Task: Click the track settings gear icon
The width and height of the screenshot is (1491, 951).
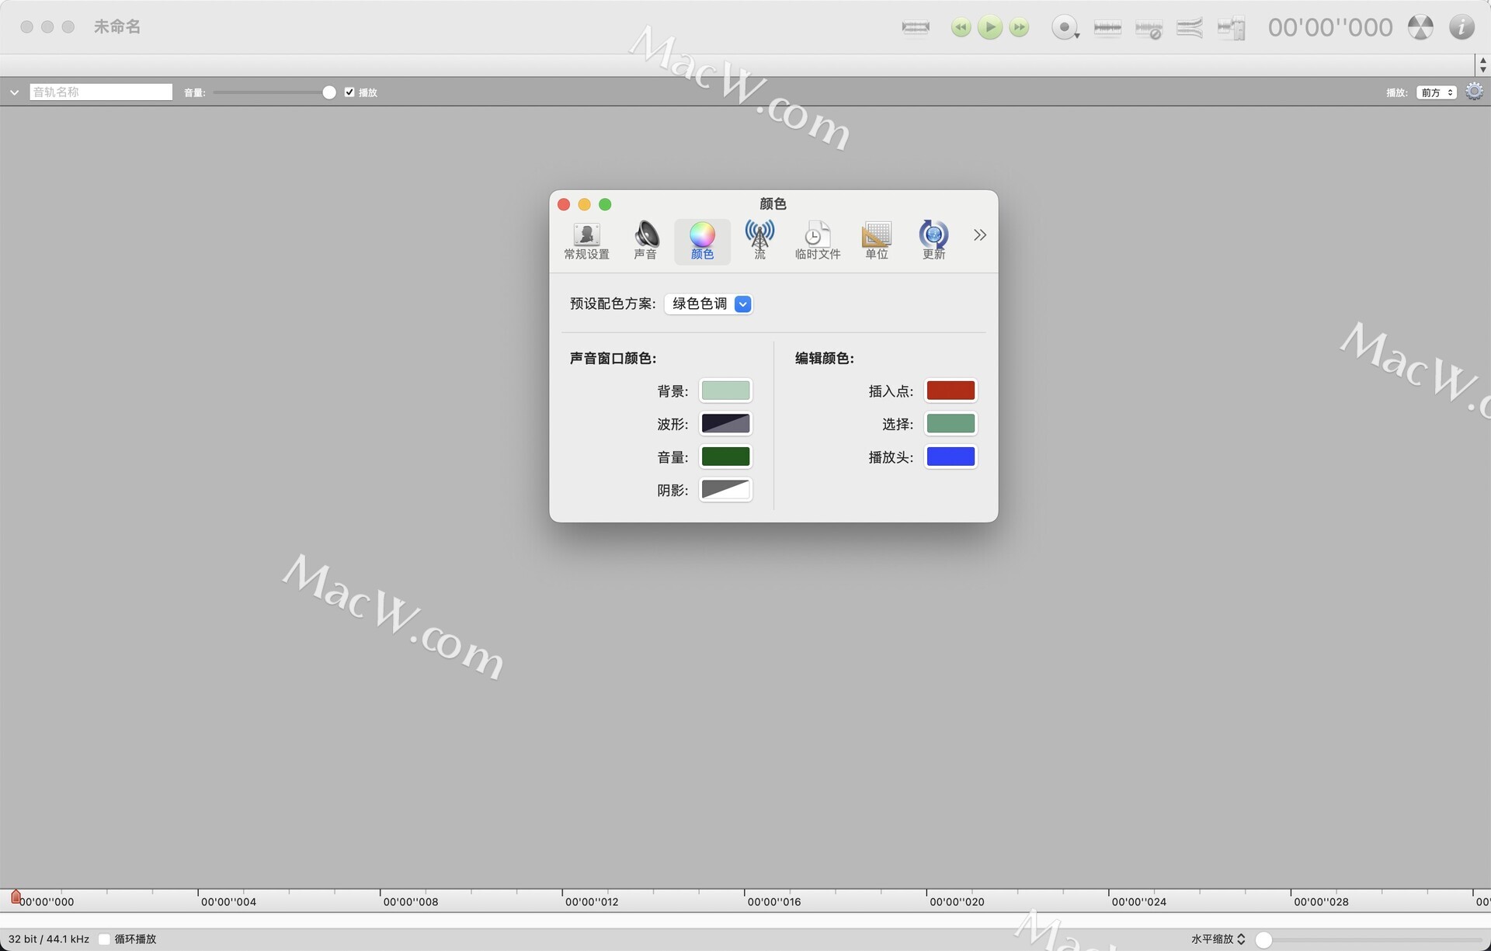Action: tap(1474, 92)
